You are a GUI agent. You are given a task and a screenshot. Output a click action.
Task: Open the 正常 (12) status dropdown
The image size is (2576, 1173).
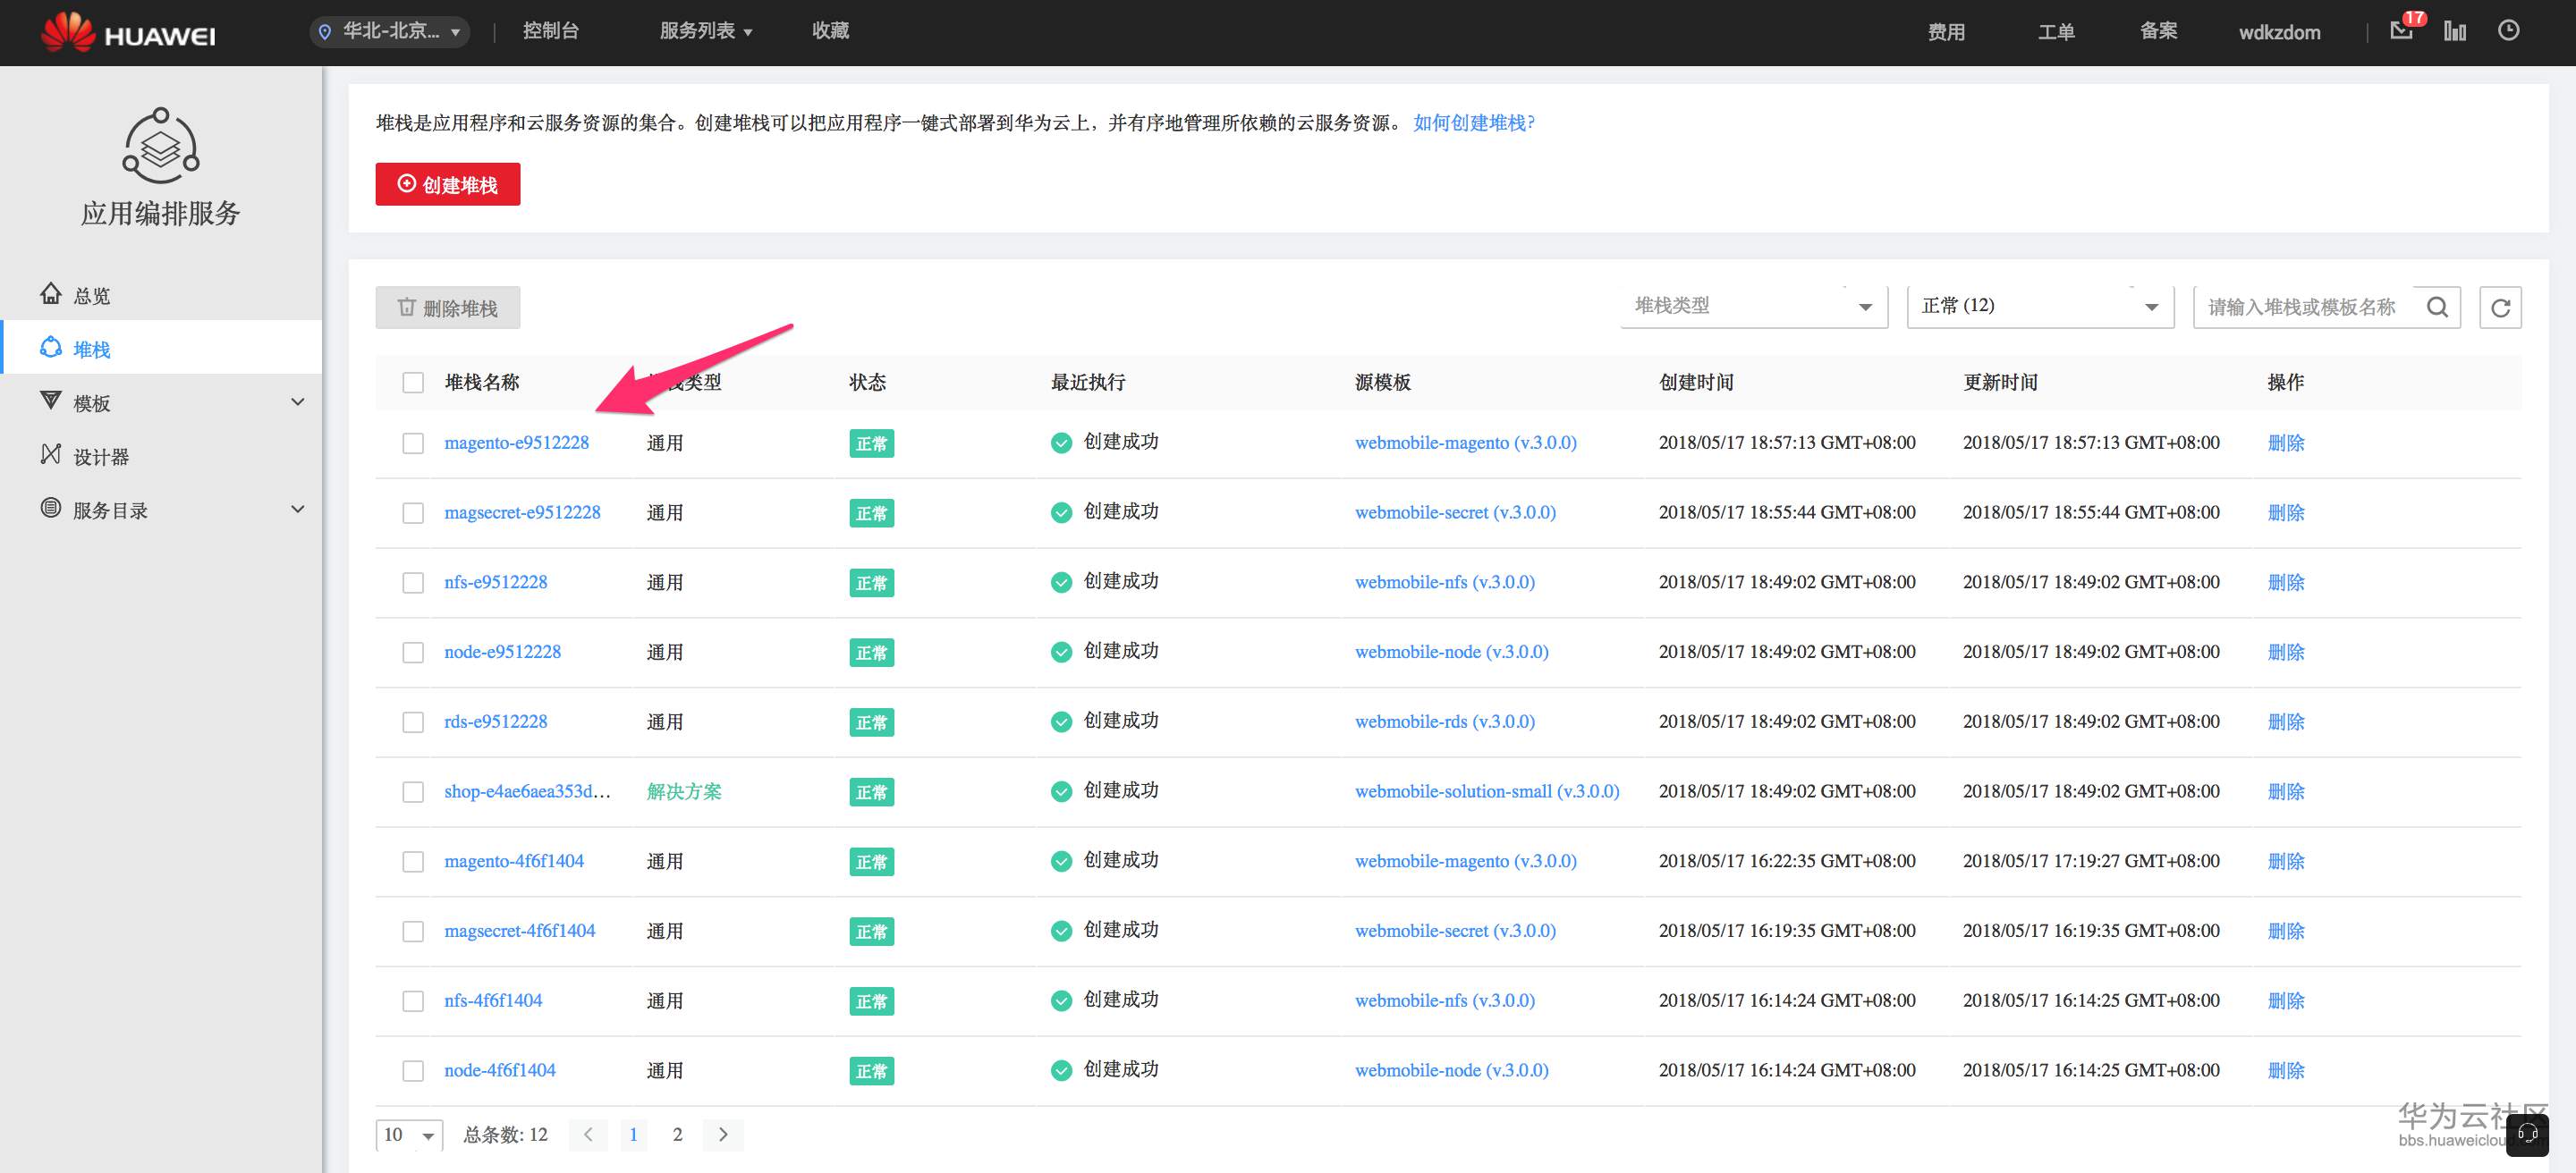click(2040, 306)
